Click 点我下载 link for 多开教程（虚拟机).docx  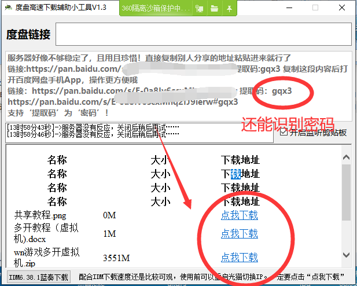pyautogui.click(x=239, y=234)
